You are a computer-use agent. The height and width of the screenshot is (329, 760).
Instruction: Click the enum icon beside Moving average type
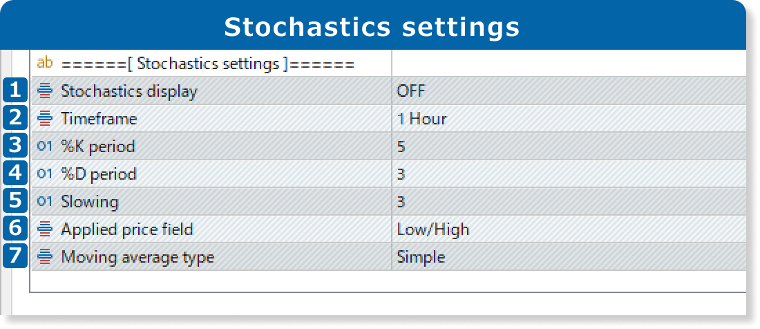click(45, 256)
